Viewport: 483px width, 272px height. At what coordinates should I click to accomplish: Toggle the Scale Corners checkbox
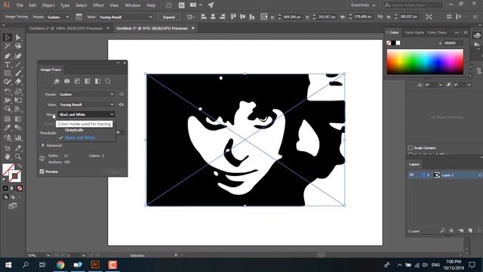coord(411,148)
